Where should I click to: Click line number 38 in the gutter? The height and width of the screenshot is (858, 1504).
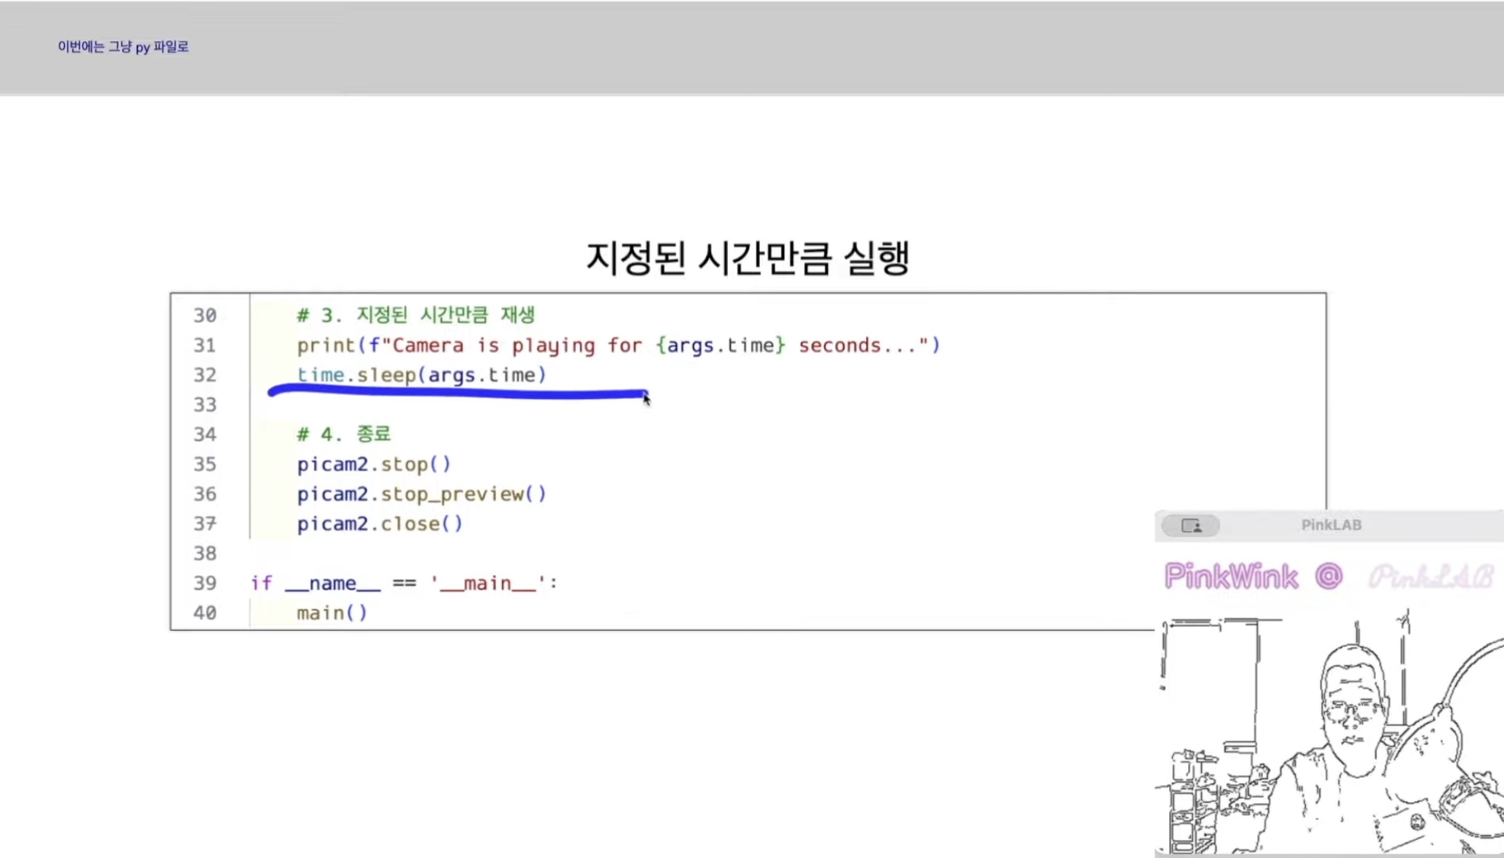click(x=205, y=554)
